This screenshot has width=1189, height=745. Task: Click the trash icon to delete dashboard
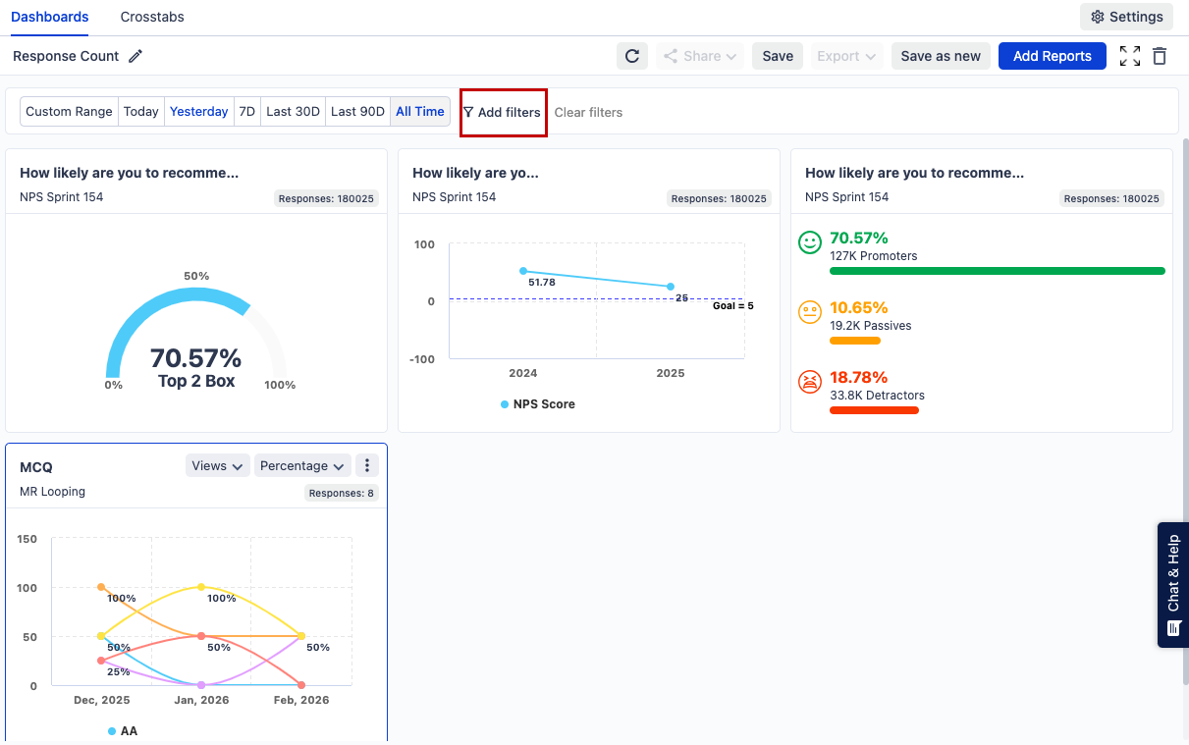click(x=1160, y=56)
